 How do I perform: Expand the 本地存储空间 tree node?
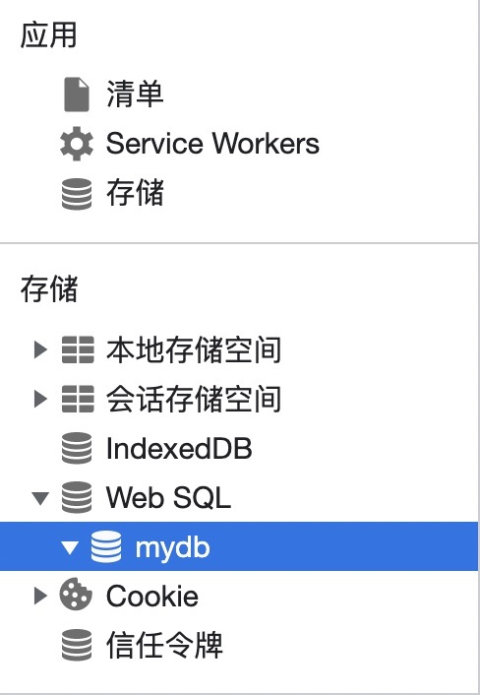pyautogui.click(x=40, y=349)
